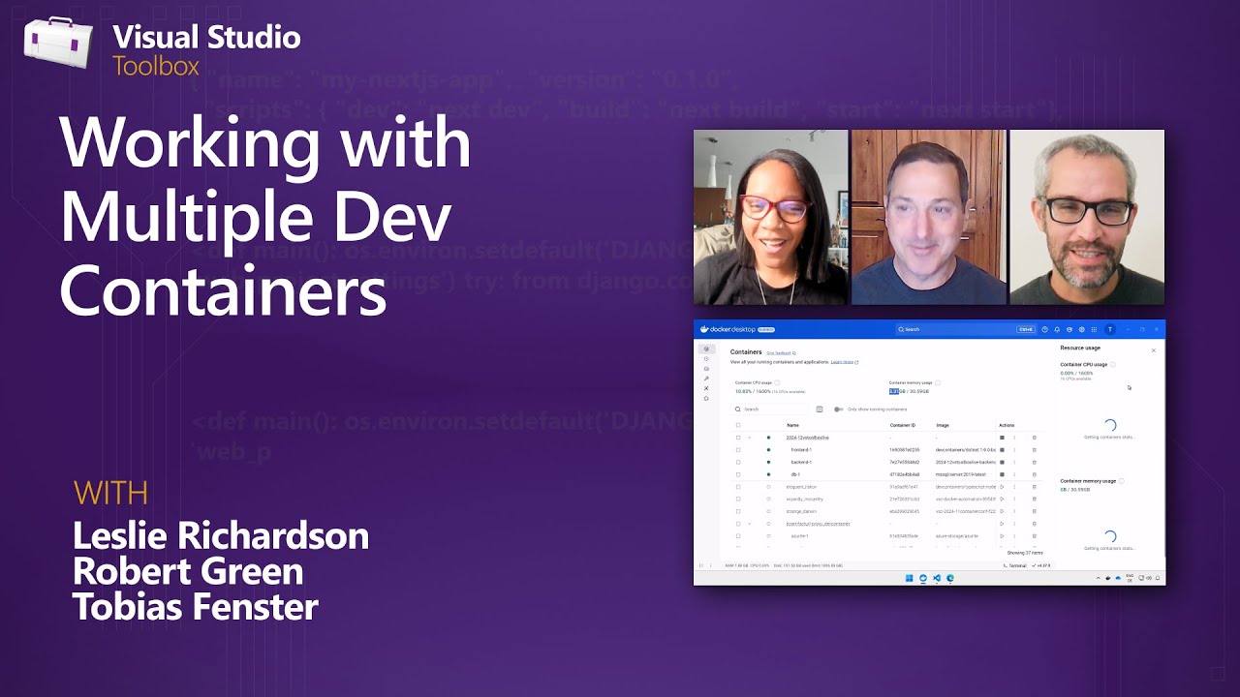
Task: Start the strange_darwin container
Action: point(1002,511)
